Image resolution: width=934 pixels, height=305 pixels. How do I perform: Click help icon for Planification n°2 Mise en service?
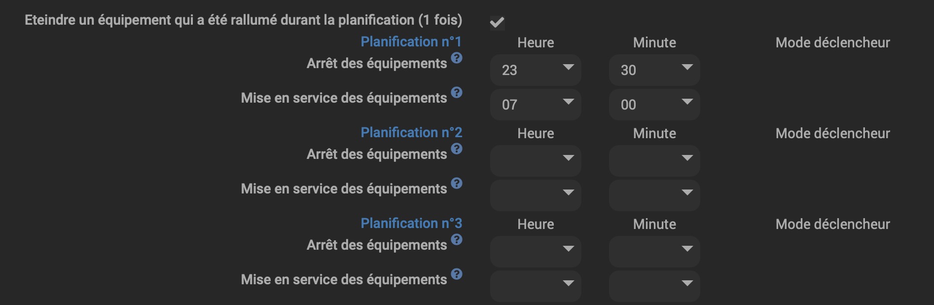pyautogui.click(x=457, y=184)
